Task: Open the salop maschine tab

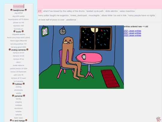Action: (x=127, y=11)
